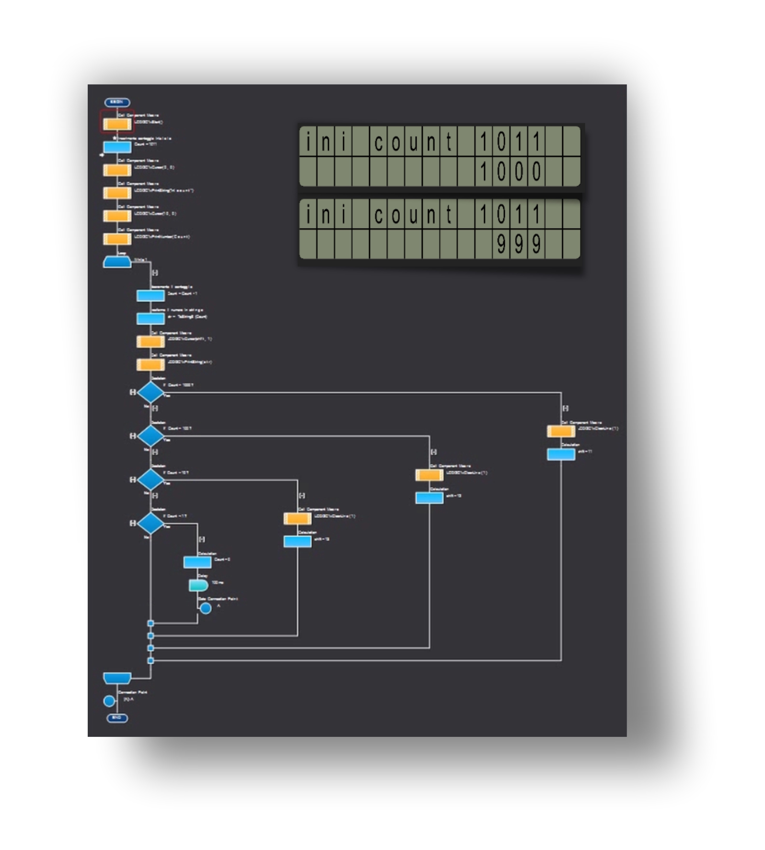Select the END terminator block
Image resolution: width=765 pixels, height=850 pixels.
117,718
